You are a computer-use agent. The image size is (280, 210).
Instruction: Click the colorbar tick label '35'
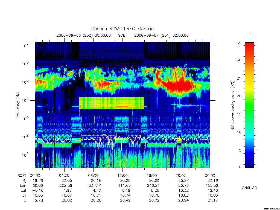[239, 43]
